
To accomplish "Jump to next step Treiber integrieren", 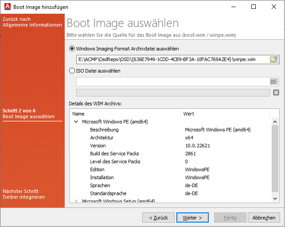I will click(23, 194).
